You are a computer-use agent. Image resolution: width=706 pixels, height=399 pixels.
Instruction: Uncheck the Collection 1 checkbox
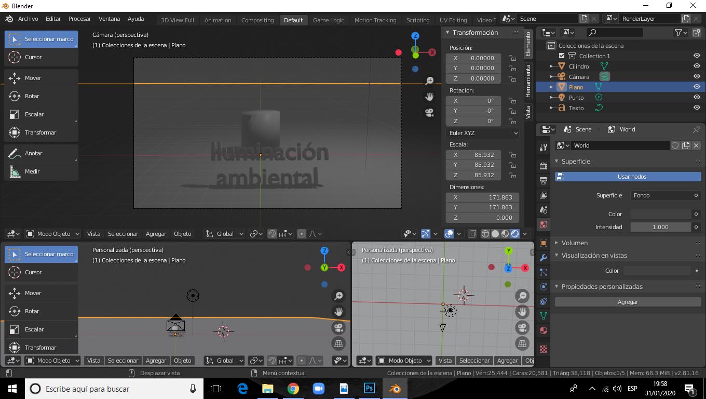pos(562,56)
